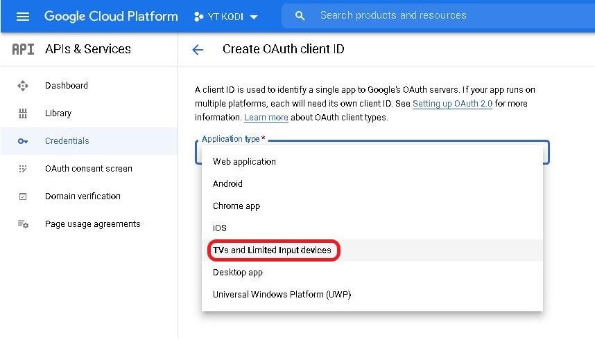Click the Page usage agreements icon

(x=23, y=224)
